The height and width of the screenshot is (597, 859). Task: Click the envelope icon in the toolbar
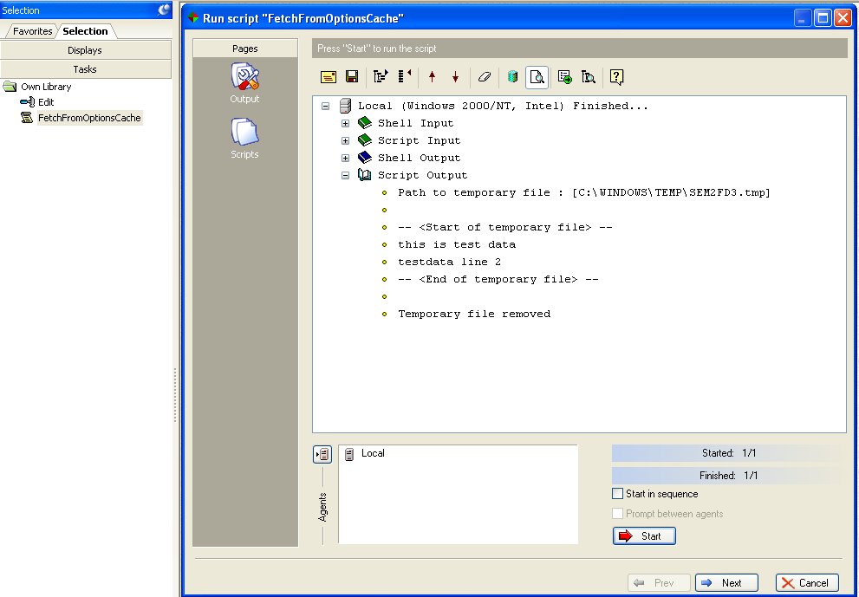[x=329, y=77]
